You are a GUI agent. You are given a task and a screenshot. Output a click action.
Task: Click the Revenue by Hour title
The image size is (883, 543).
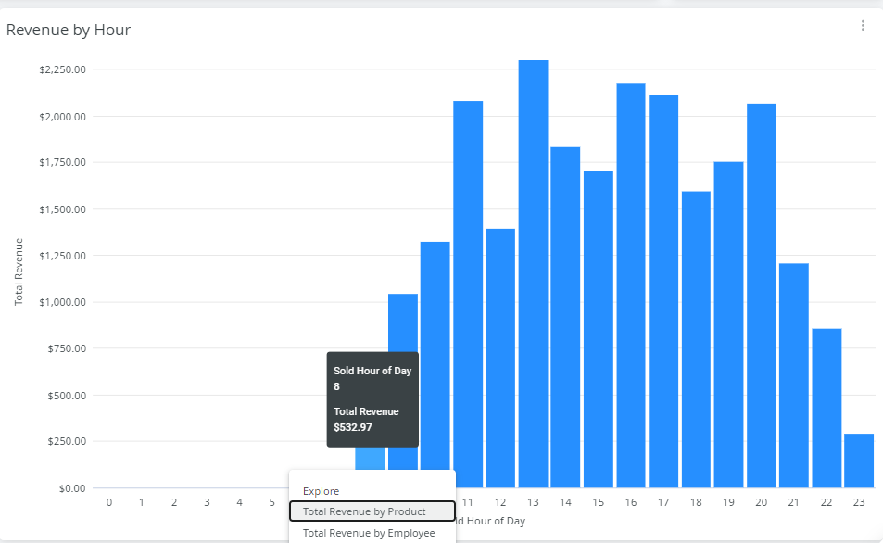click(69, 30)
